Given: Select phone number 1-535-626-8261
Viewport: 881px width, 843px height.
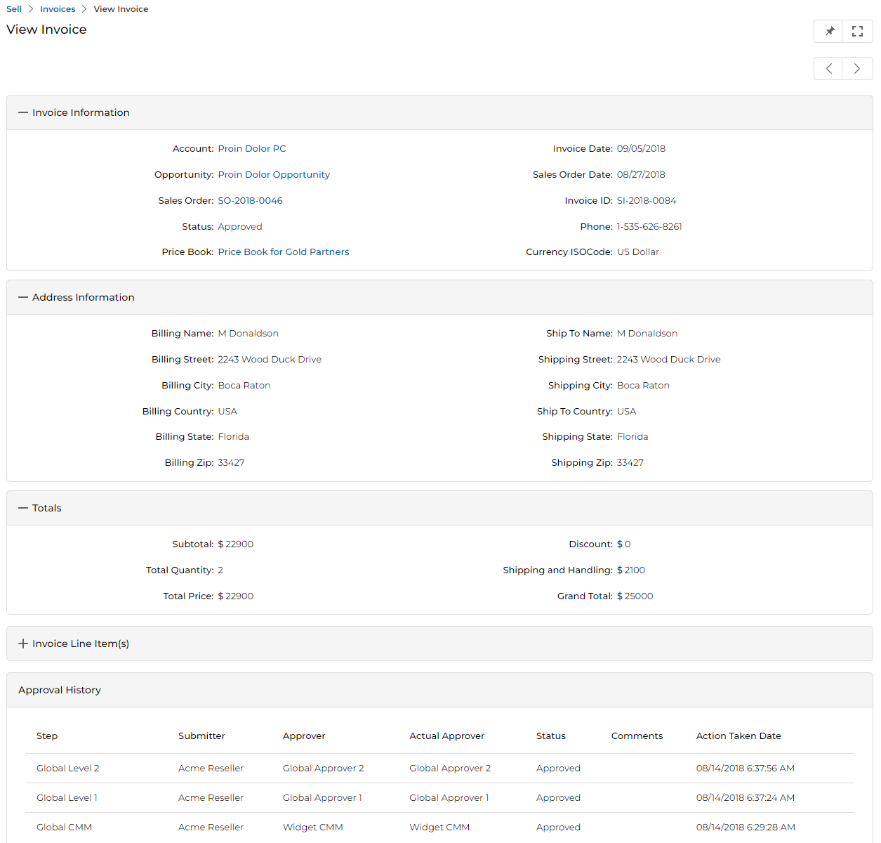Looking at the screenshot, I should [x=649, y=226].
